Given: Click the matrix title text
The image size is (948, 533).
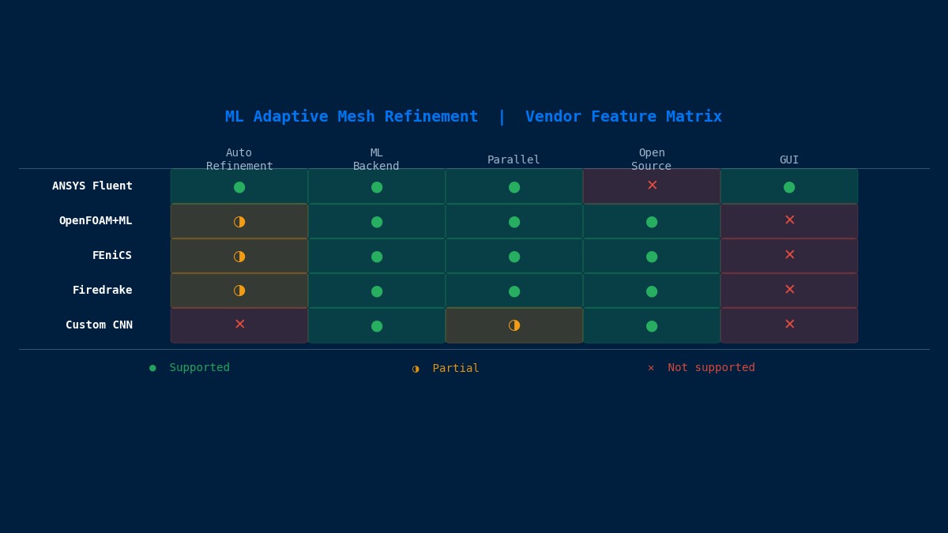Looking at the screenshot, I should pyautogui.click(x=473, y=116).
